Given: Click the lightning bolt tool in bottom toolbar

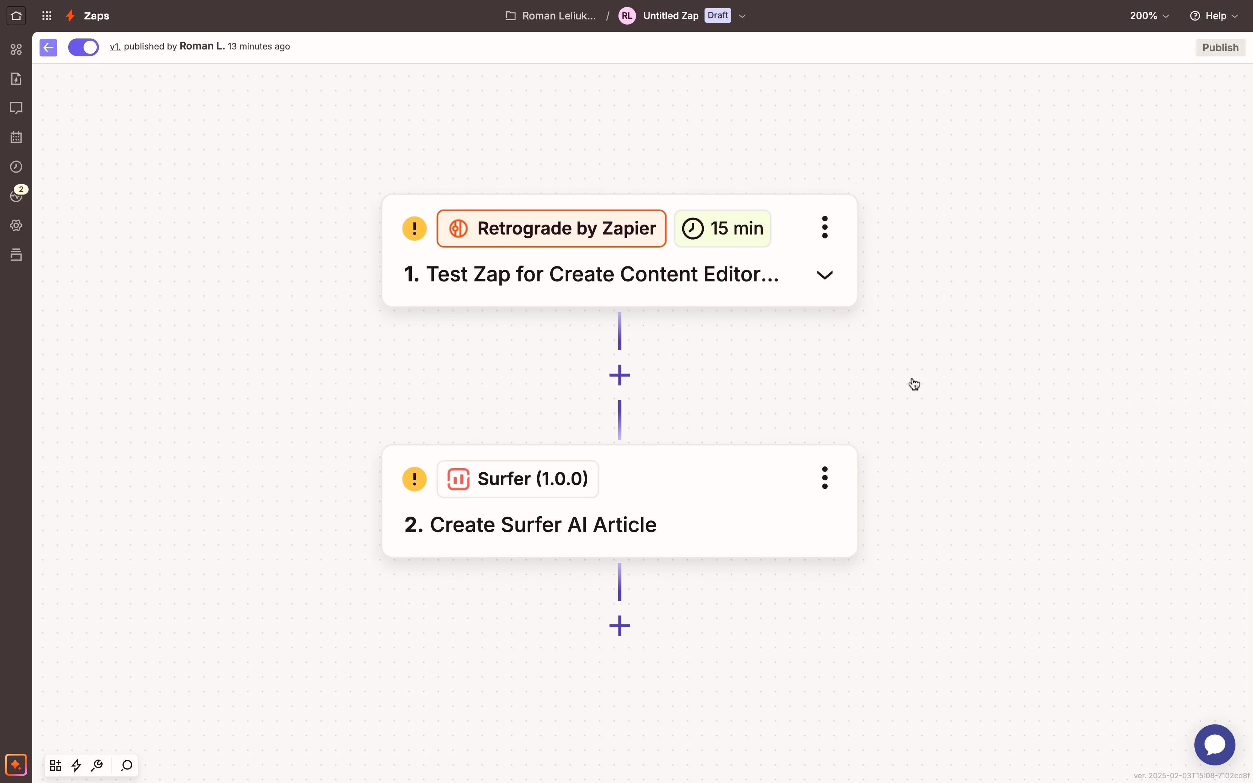Looking at the screenshot, I should click(x=77, y=765).
